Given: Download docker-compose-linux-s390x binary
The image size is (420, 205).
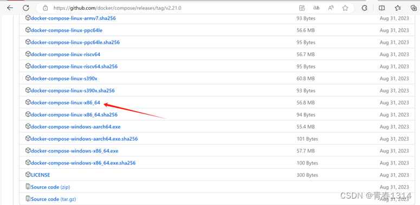Looking at the screenshot, I should click(x=64, y=78).
